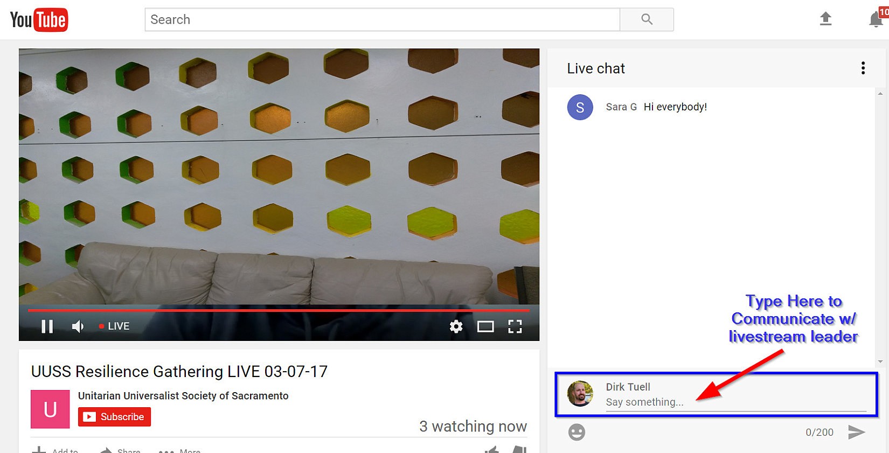Click Sara G's avatar in chat
The image size is (889, 453).
[580, 107]
